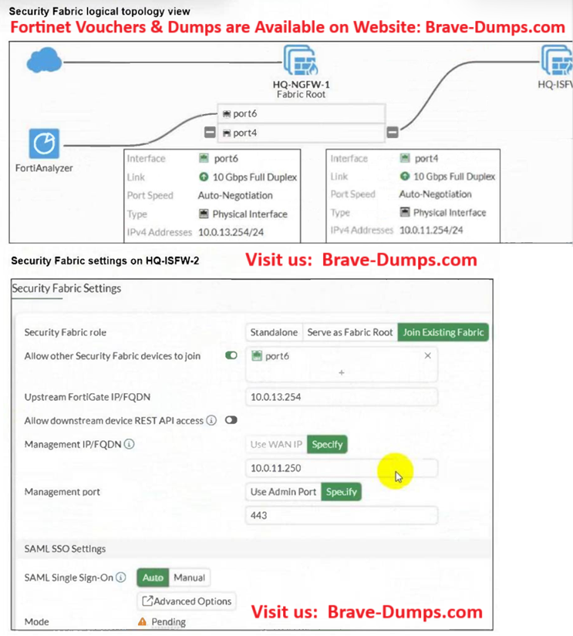Switch SAML Single Sign-On to Manual
573x636 pixels.
189,577
